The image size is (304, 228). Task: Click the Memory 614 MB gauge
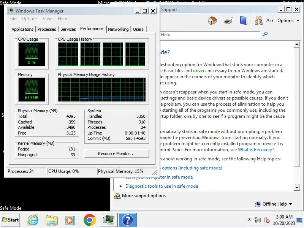(x=32, y=90)
